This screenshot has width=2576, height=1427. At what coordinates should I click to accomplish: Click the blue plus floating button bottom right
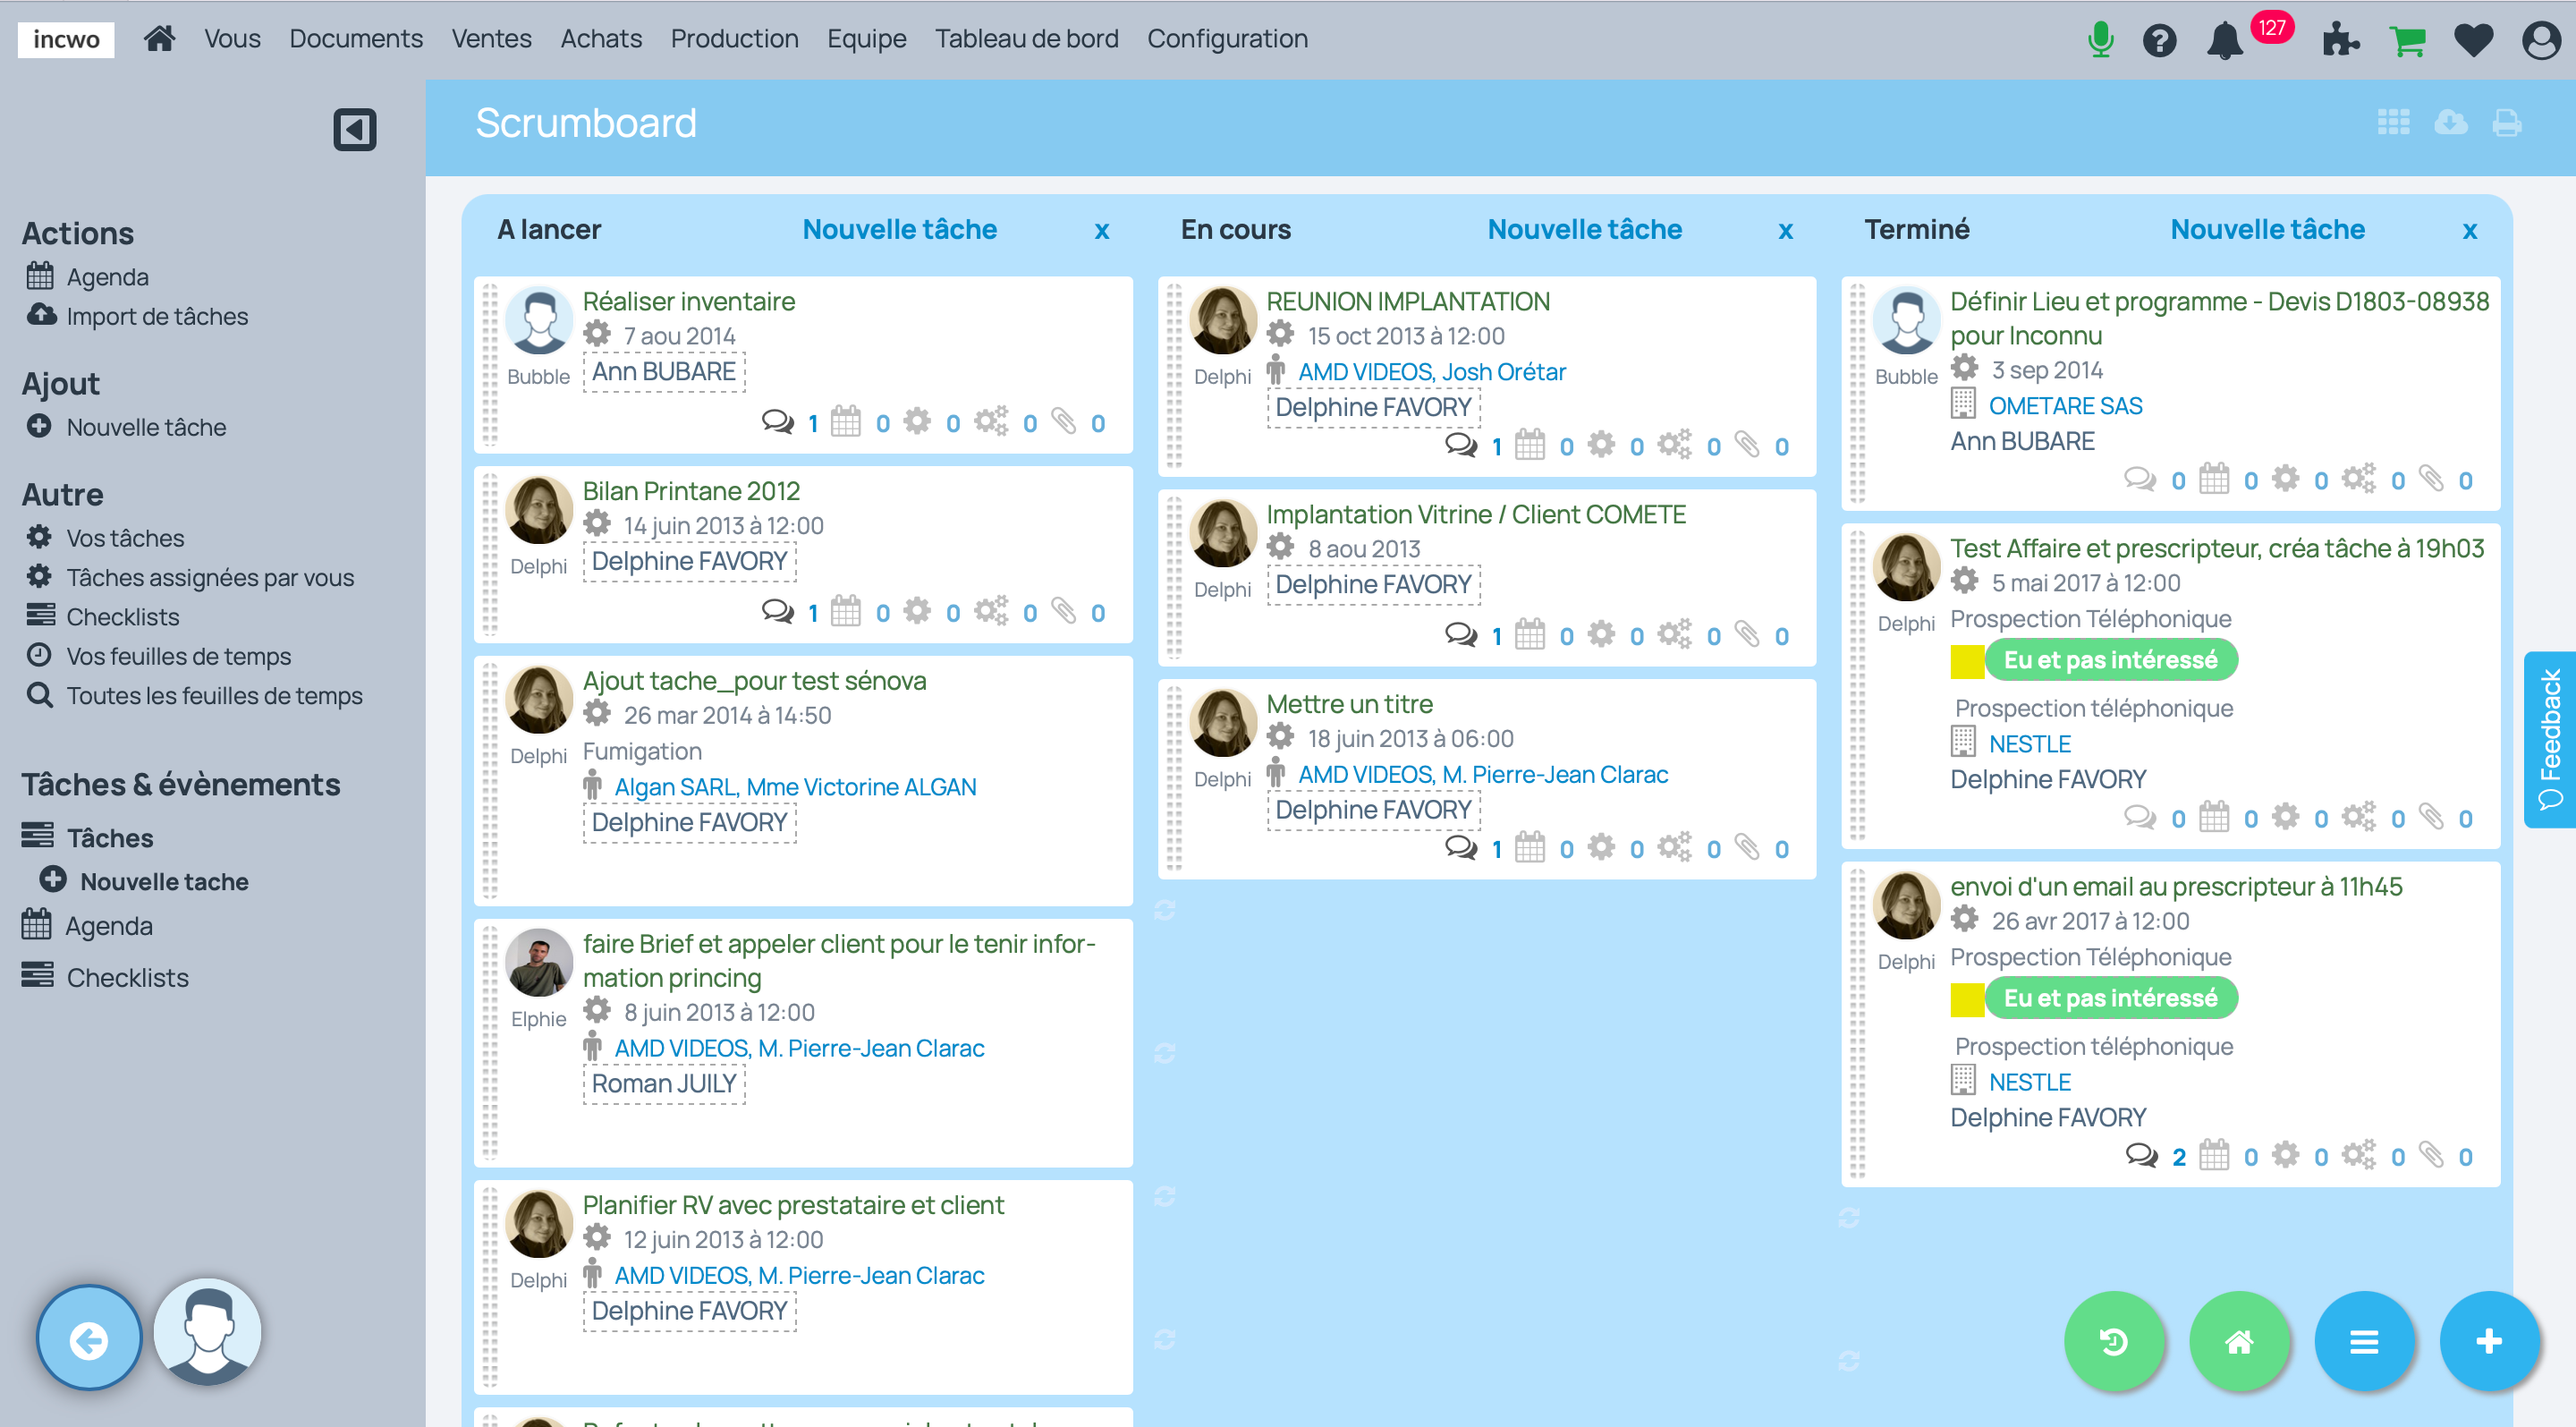(2489, 1341)
